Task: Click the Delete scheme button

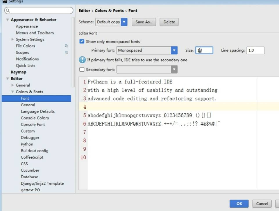Action: [x=169, y=22]
